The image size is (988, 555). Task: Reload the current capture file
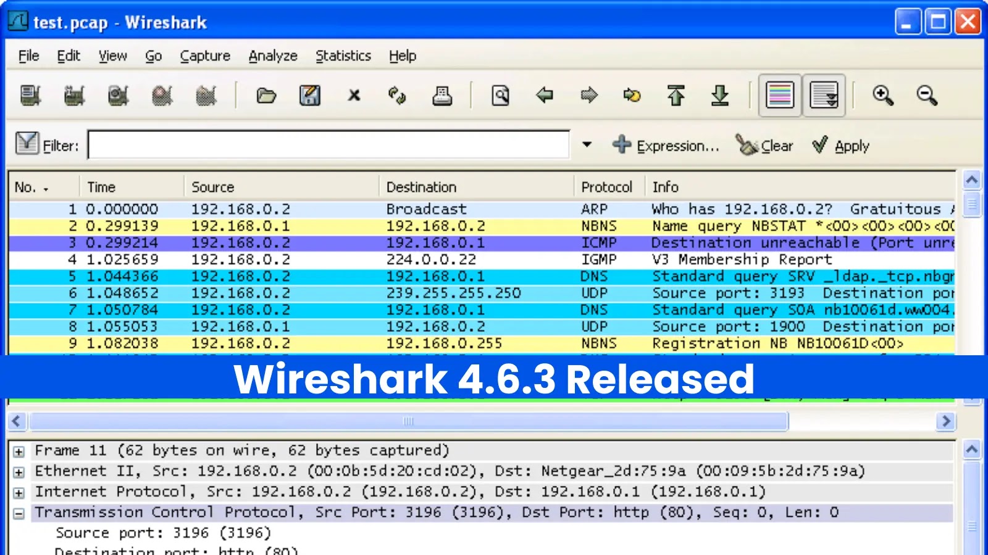coord(398,96)
